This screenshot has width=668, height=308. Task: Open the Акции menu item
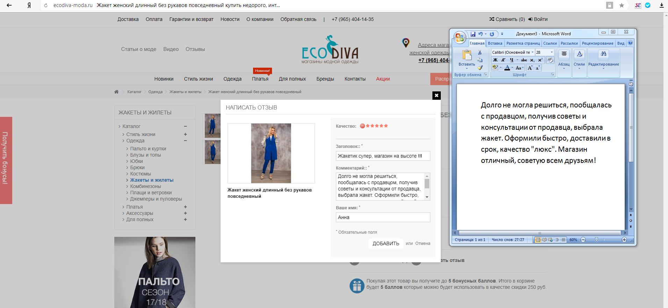click(x=383, y=79)
